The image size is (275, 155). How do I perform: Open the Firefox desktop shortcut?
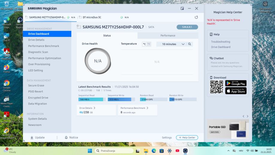[x=7, y=69]
